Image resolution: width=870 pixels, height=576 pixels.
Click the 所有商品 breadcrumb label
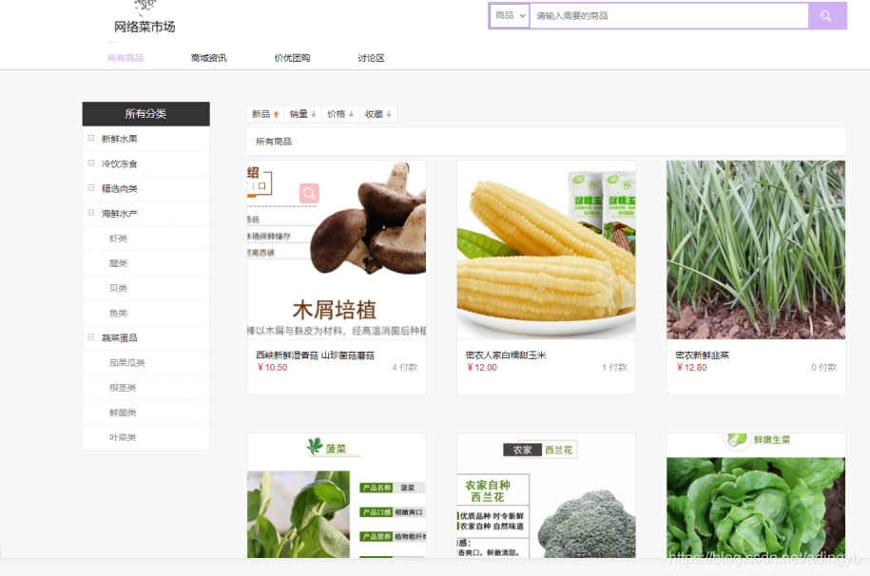(274, 142)
